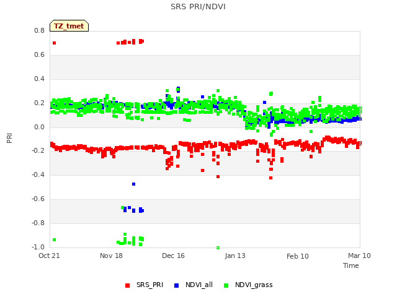Click the -0.2 y-axis value
The height and width of the screenshot is (297, 397).
point(38,151)
